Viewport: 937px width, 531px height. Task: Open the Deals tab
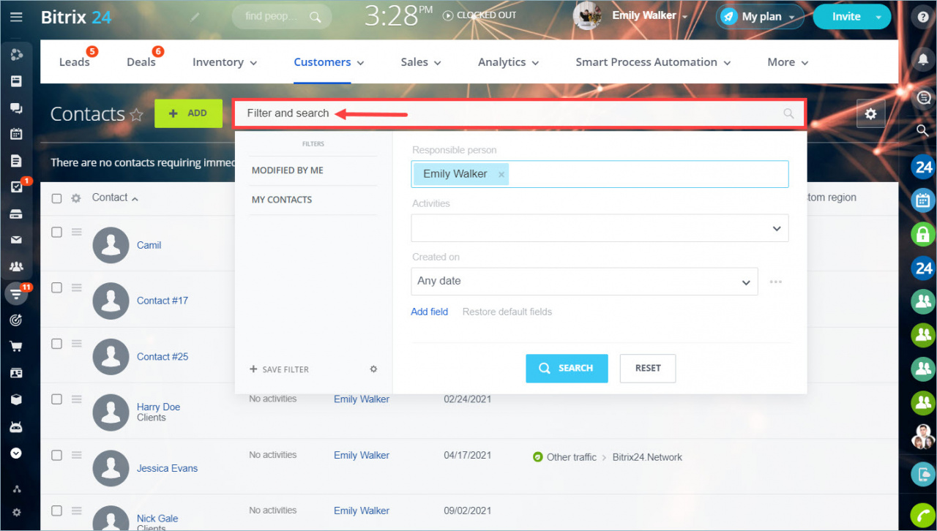click(141, 62)
